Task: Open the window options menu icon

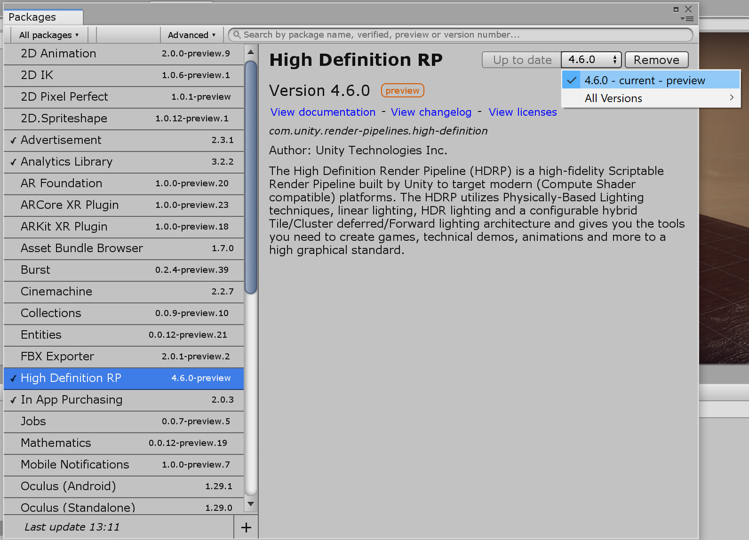Action: click(x=687, y=19)
